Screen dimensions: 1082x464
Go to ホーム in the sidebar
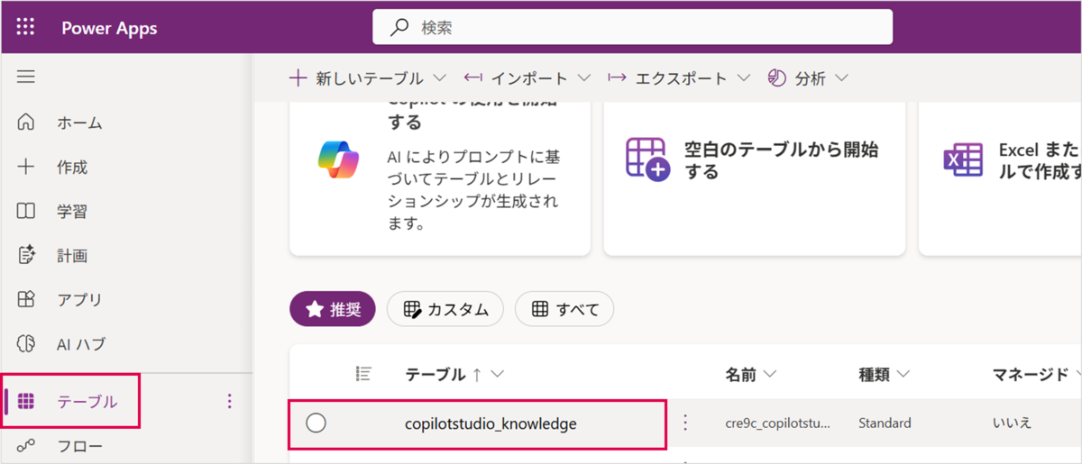tap(79, 123)
